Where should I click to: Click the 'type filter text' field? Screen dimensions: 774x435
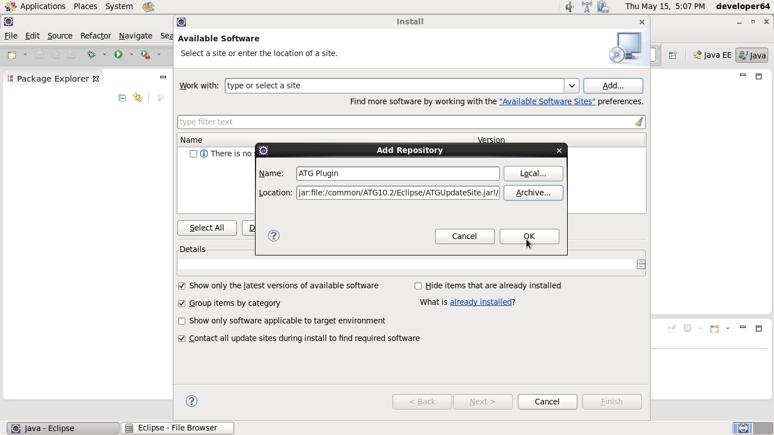[406, 122]
